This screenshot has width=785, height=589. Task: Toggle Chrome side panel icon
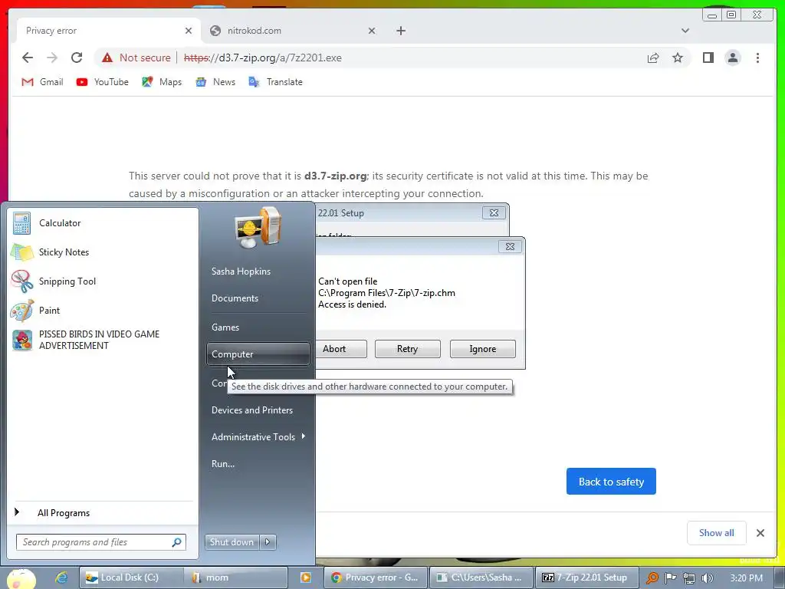click(708, 58)
